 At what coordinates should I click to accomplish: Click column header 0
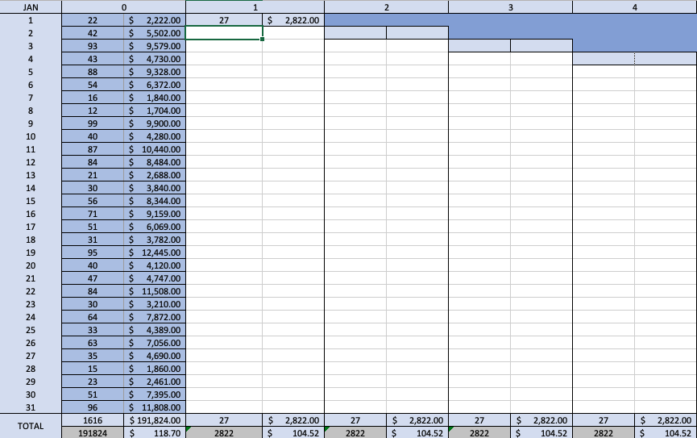123,7
